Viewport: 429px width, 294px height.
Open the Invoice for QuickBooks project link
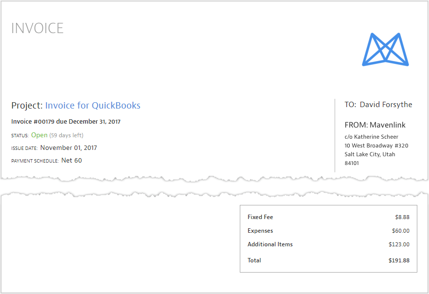92,105
